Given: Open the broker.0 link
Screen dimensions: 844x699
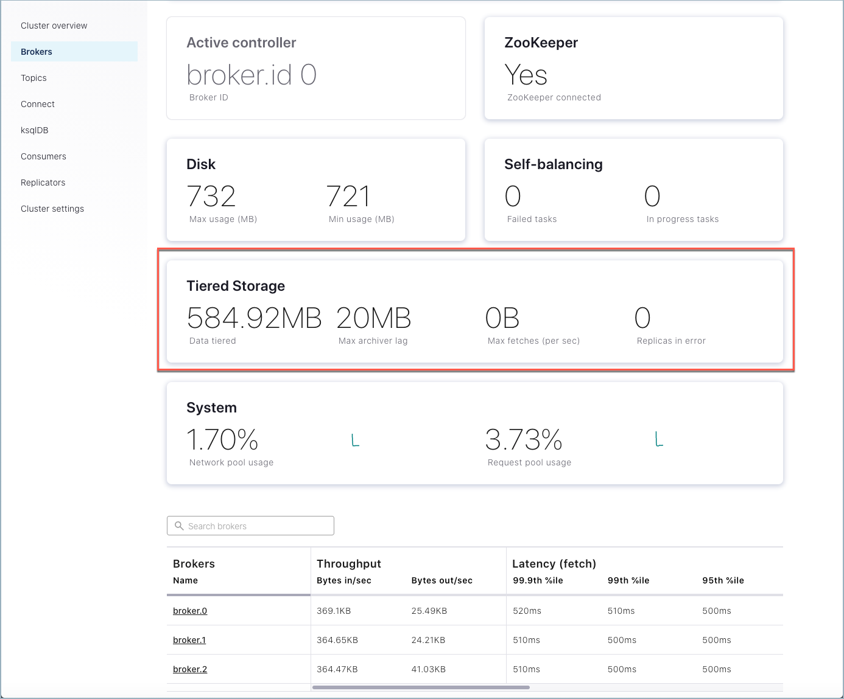Looking at the screenshot, I should tap(190, 611).
